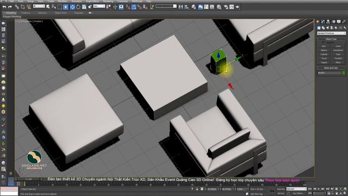The image size is (348, 196).
Task: Open the Modify command panel
Action: coord(323,22)
